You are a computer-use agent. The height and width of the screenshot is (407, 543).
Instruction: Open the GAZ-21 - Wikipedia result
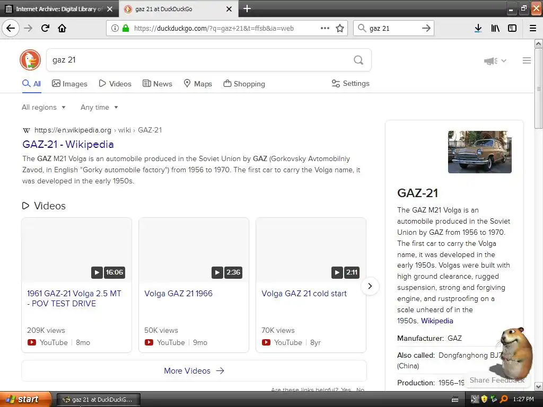coord(68,144)
